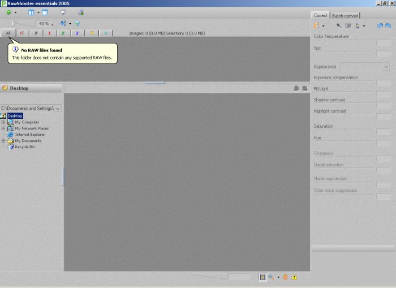Adjust the thumbnail size slider handle

(13, 23)
